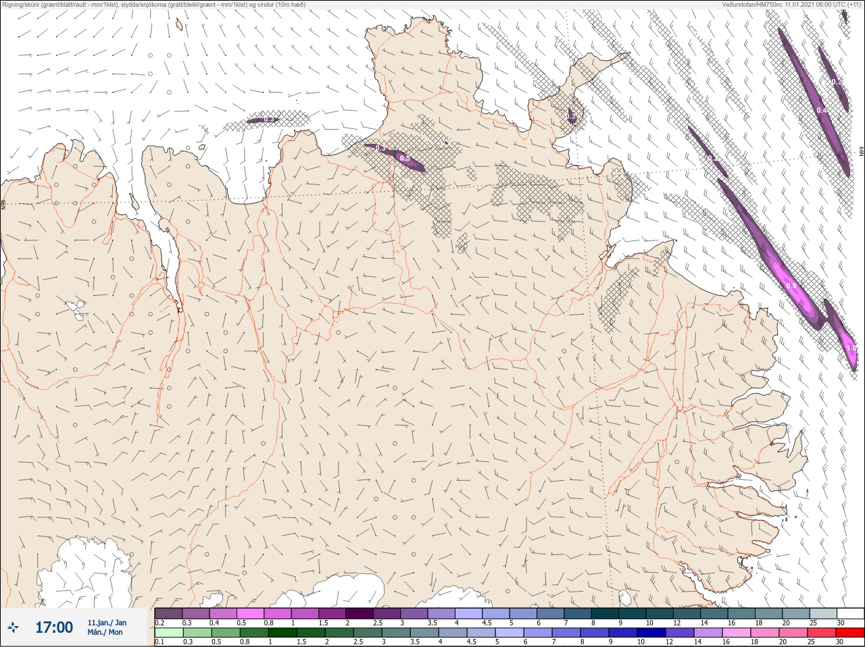Pick the navy blue 10–12 rain swatch

[x=652, y=633]
